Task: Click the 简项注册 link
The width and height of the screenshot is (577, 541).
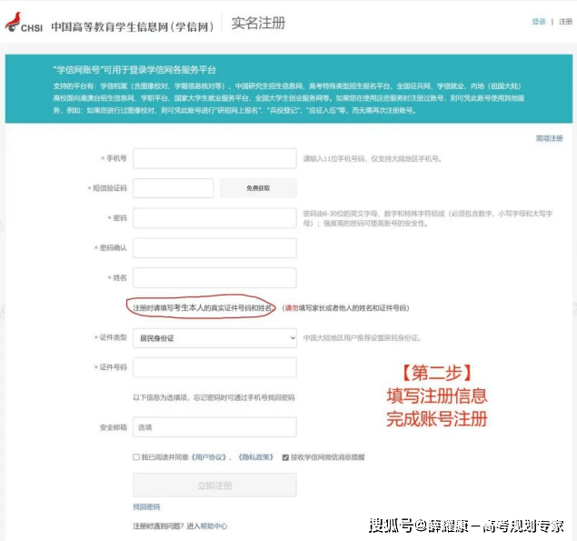Action: (549, 138)
